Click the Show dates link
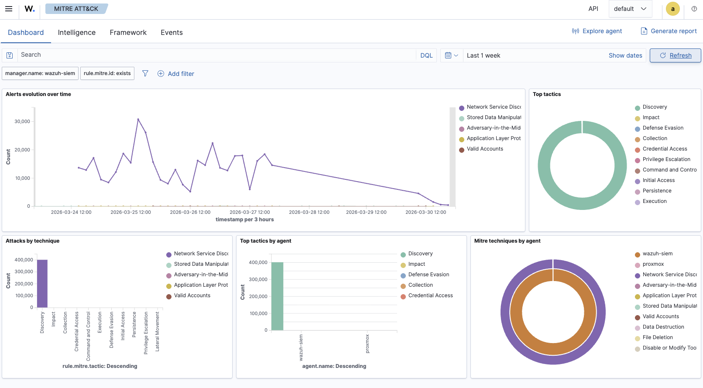 pyautogui.click(x=625, y=55)
